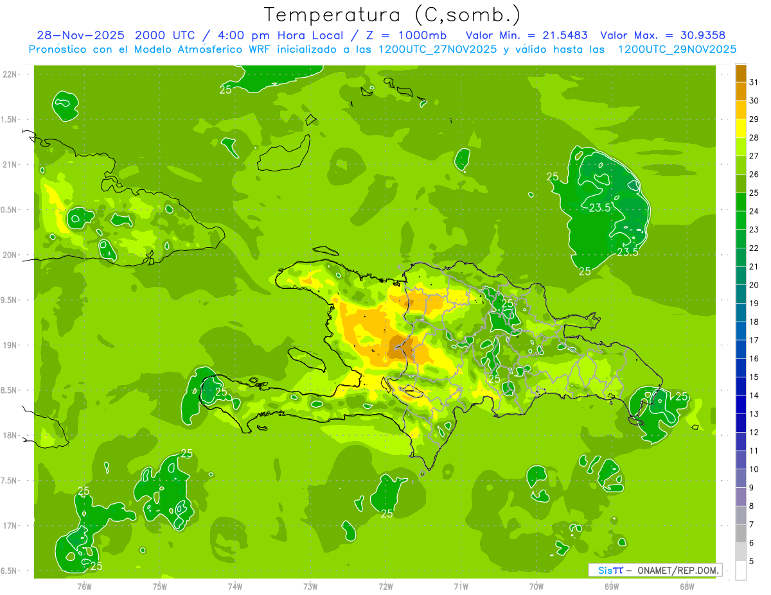Click the '72W' longitude label
This screenshot has height=595, width=771.
[385, 587]
